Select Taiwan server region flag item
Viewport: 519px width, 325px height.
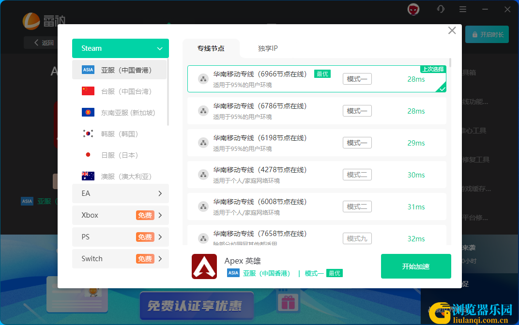[119, 91]
